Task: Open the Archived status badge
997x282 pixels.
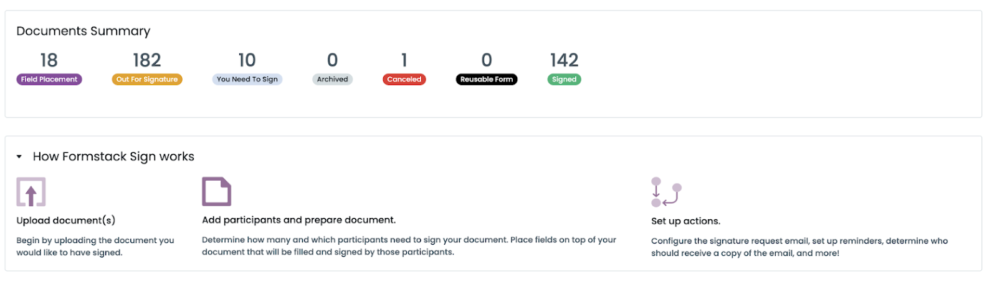Action: point(332,80)
